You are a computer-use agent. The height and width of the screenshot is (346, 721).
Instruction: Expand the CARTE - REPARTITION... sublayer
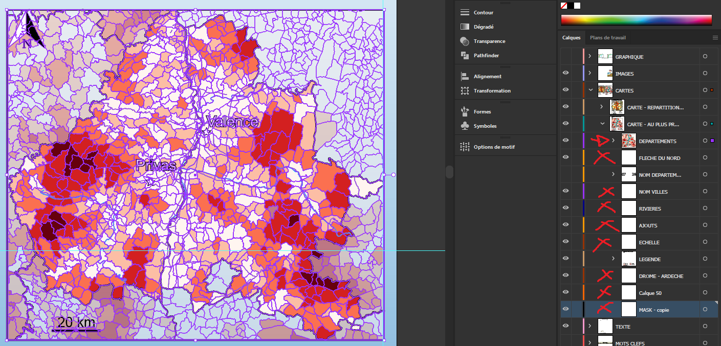pyautogui.click(x=602, y=107)
